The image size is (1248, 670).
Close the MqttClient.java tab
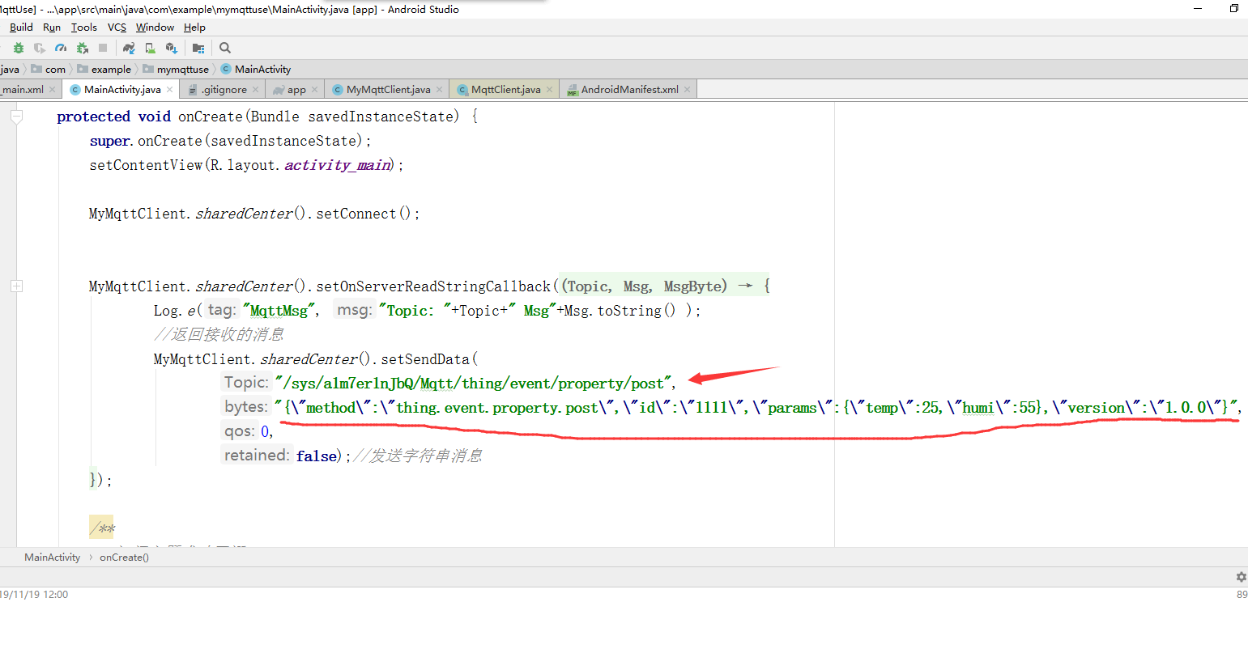coord(550,90)
